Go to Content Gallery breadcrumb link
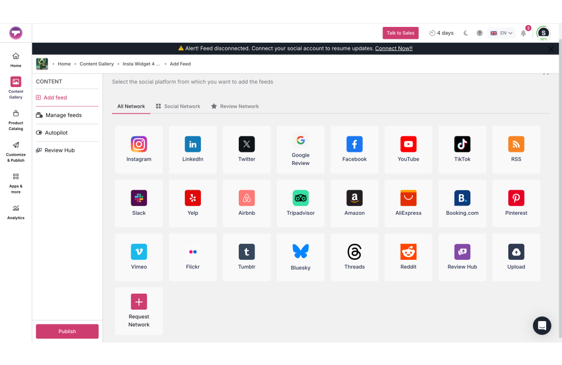Screen dimensions: 562x365 tap(97, 64)
